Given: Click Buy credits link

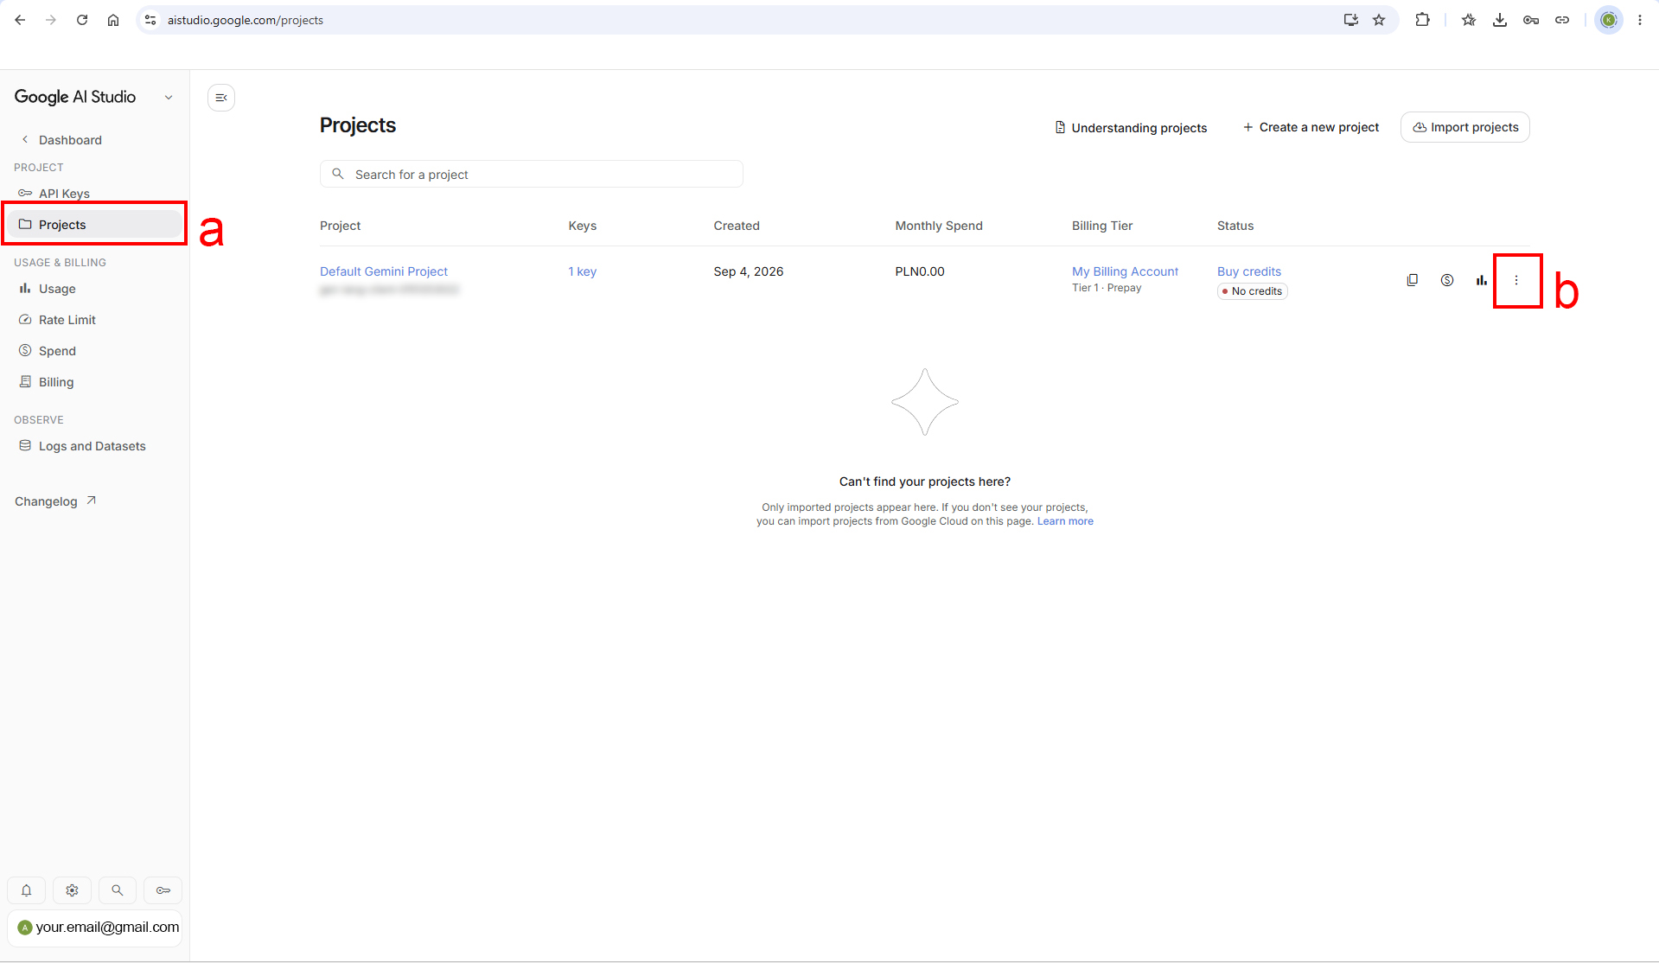Looking at the screenshot, I should pos(1249,271).
